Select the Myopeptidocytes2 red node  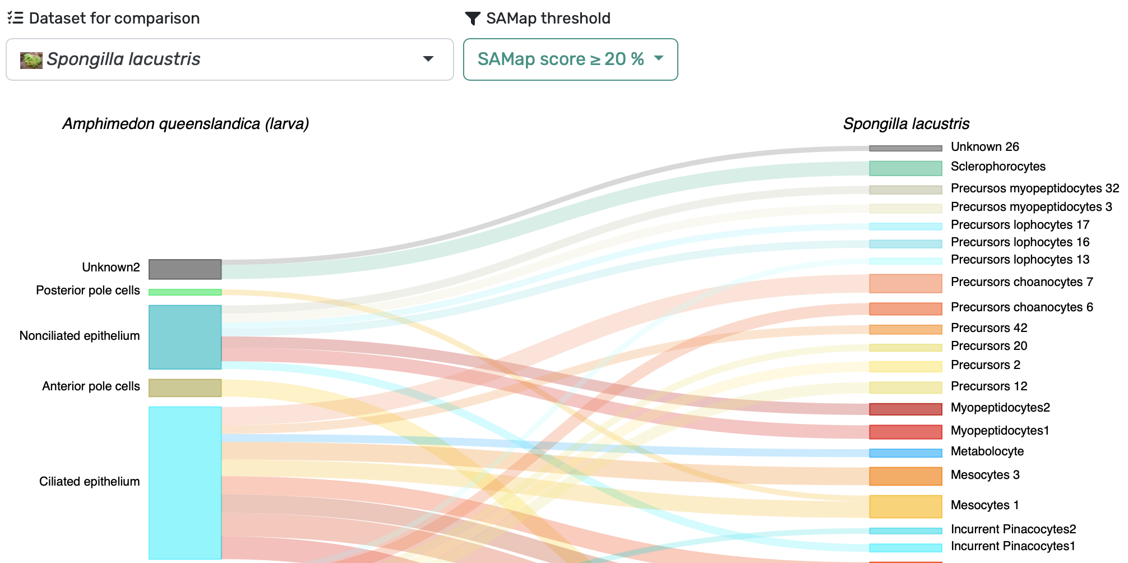[905, 409]
